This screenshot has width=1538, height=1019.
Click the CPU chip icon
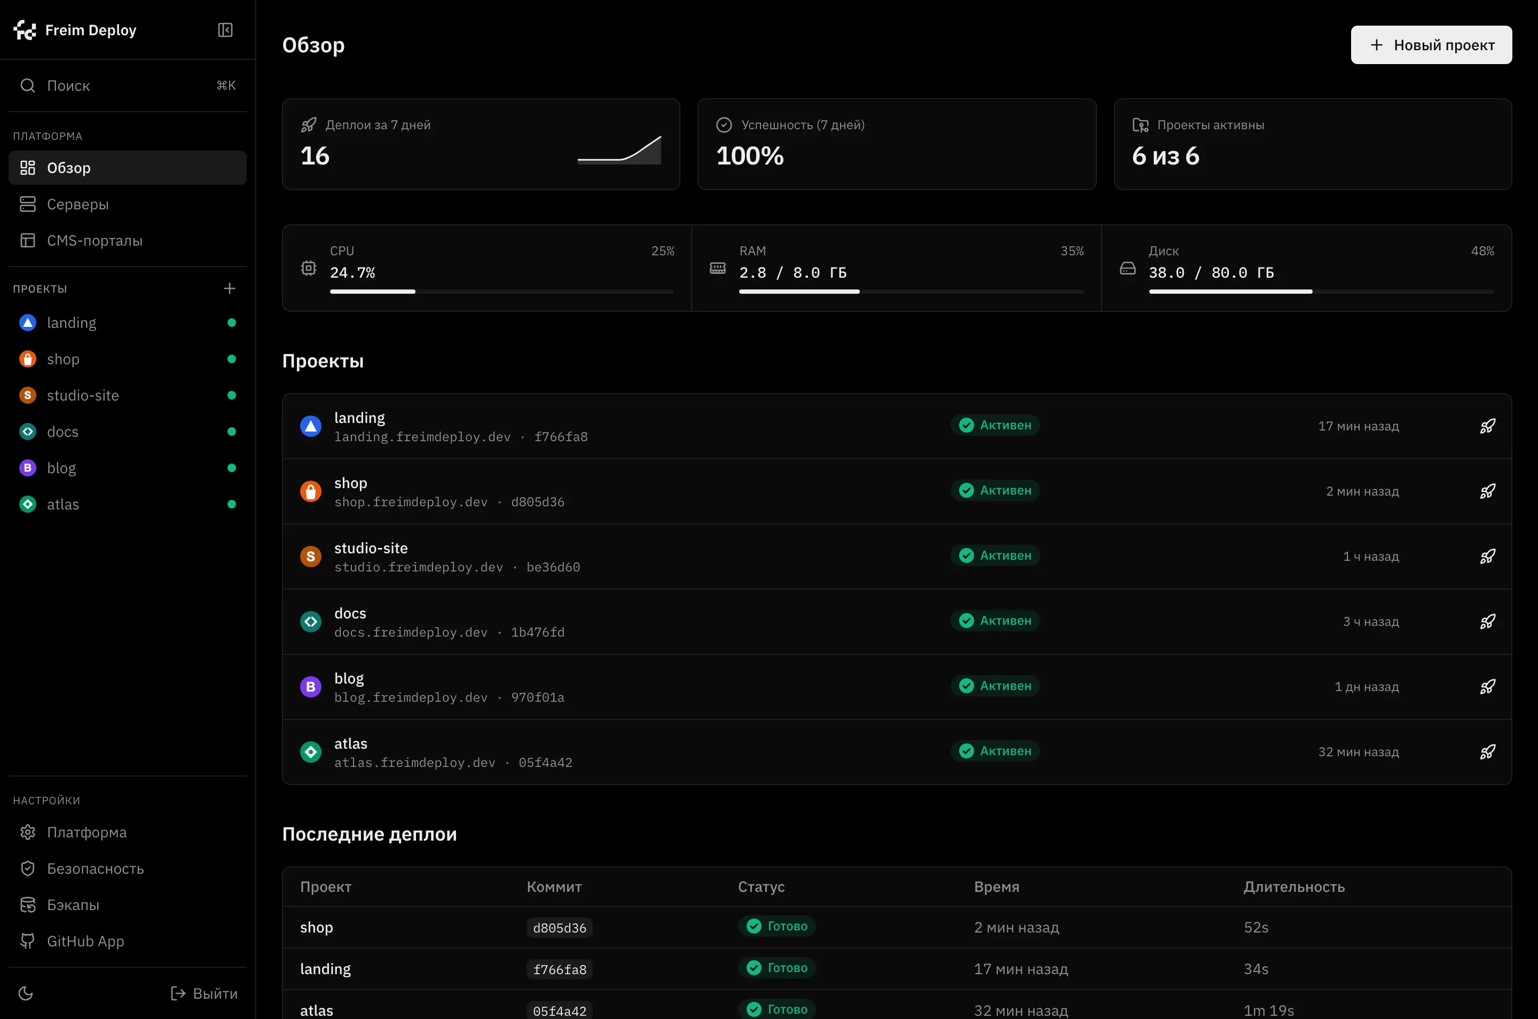pos(309,268)
